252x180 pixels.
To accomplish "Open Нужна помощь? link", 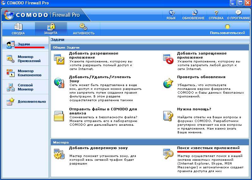I will click(194, 109).
